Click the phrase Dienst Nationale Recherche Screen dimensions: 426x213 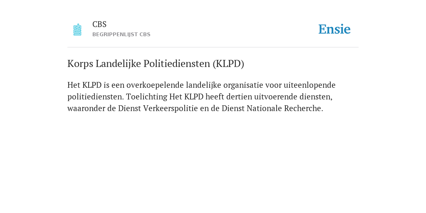(271, 109)
